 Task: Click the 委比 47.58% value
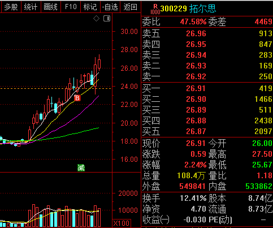click(x=193, y=21)
